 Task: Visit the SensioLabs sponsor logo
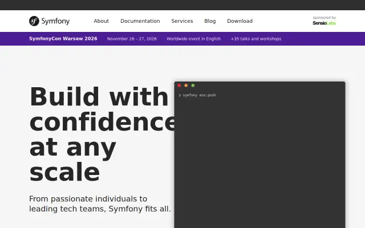pos(325,23)
